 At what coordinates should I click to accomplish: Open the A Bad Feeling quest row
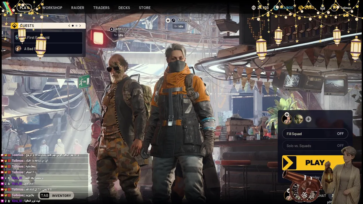pos(48,49)
